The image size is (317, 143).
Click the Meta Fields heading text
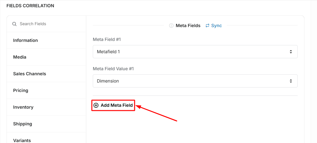tap(188, 26)
